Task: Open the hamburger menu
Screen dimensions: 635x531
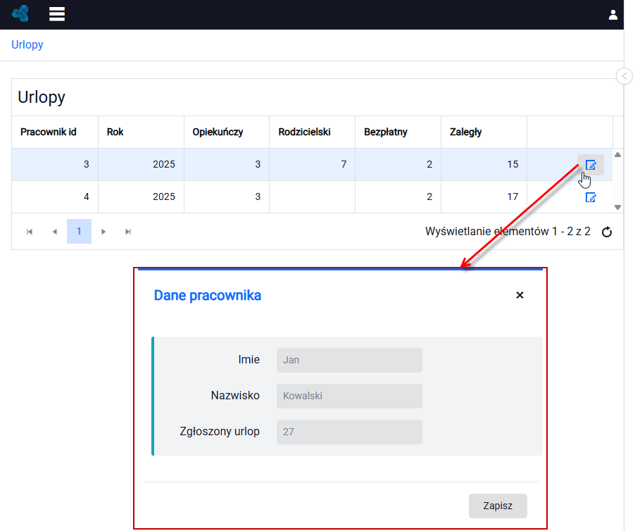Action: (x=57, y=14)
